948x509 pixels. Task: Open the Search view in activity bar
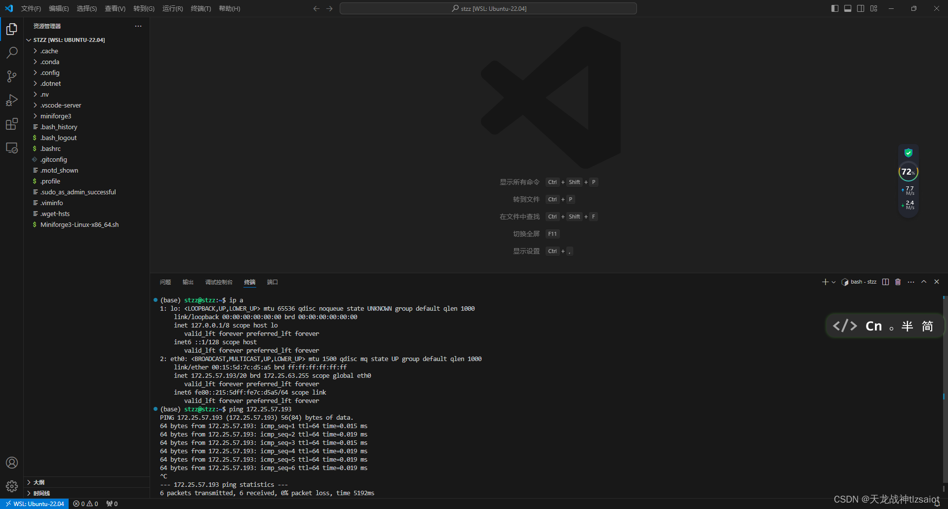[12, 53]
